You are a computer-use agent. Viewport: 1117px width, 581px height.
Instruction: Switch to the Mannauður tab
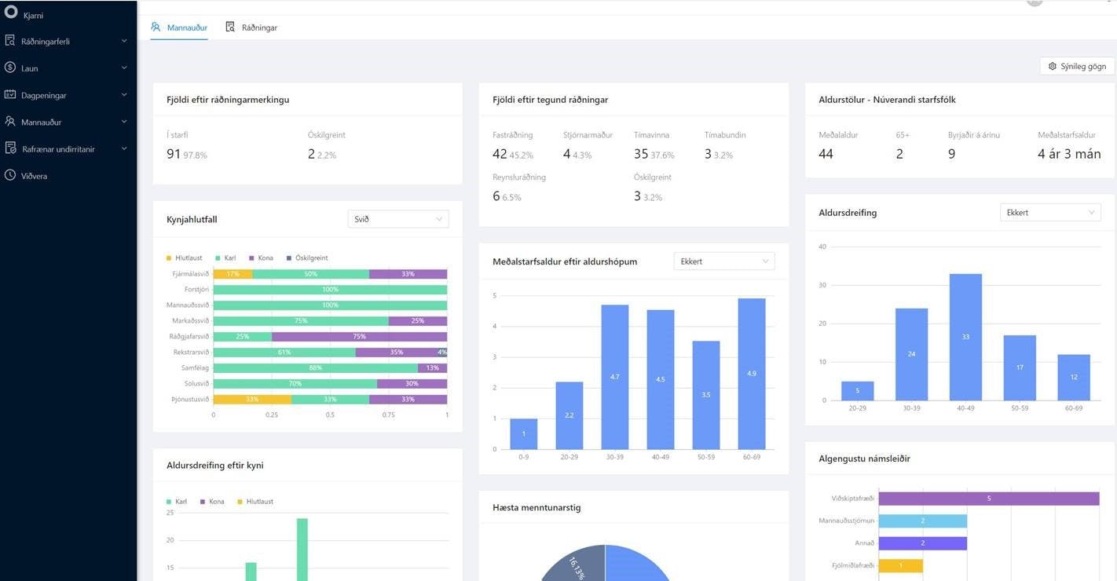[x=179, y=27]
